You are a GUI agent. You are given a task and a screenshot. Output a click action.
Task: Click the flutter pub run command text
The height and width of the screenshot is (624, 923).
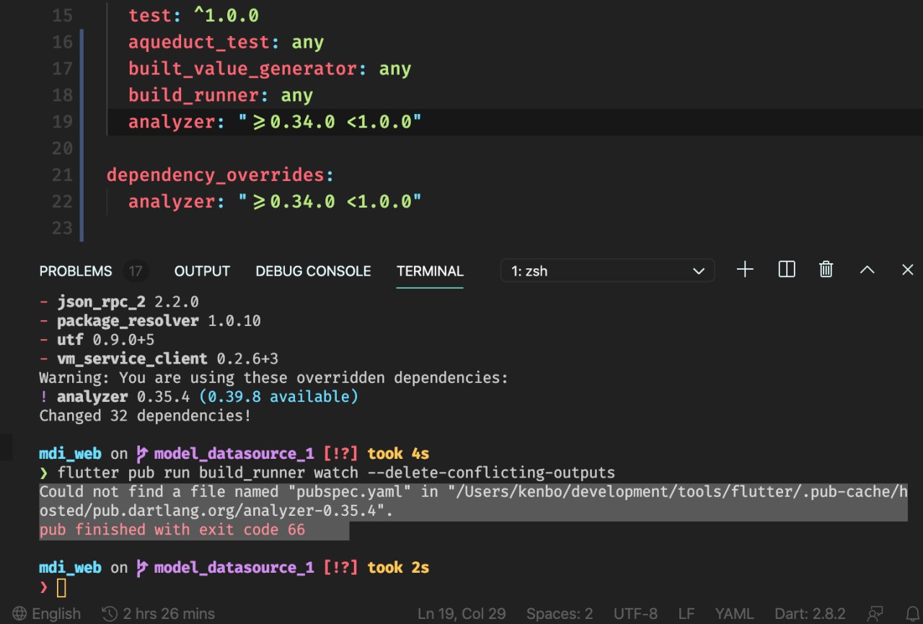coord(336,473)
